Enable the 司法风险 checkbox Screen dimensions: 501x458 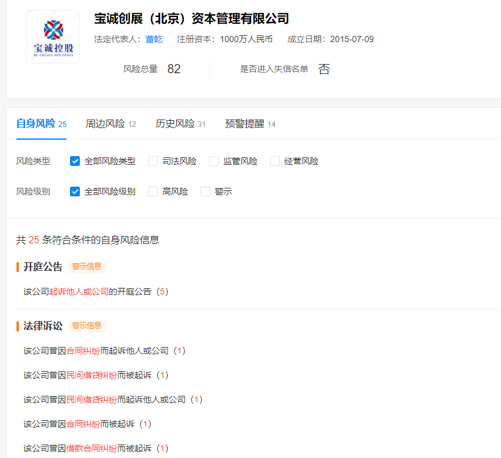pyautogui.click(x=154, y=162)
